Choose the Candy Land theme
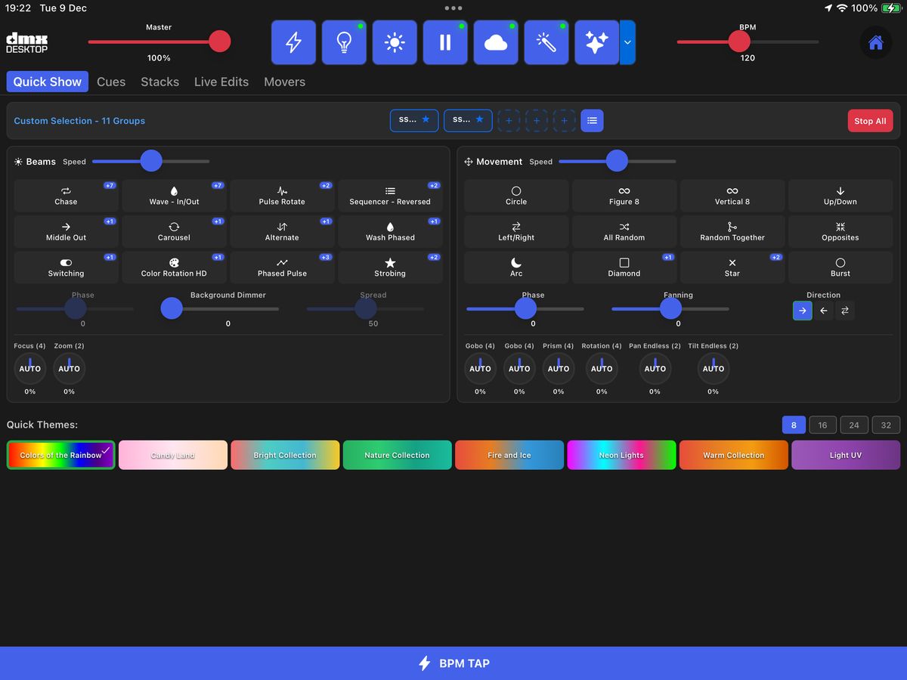 pos(173,455)
